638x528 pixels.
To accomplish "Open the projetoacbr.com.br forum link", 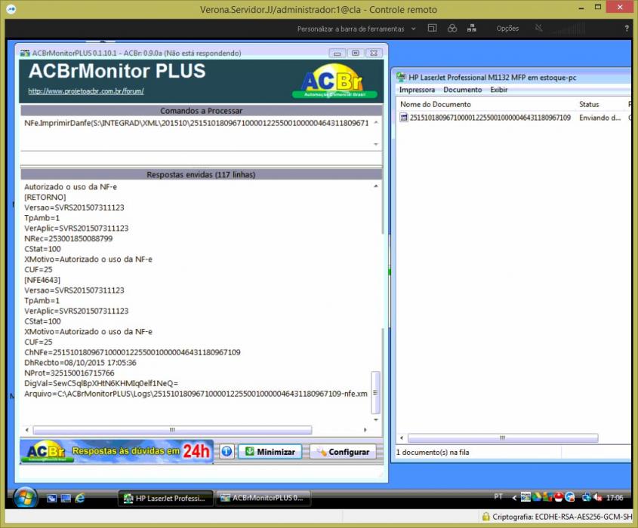I will 86,91.
